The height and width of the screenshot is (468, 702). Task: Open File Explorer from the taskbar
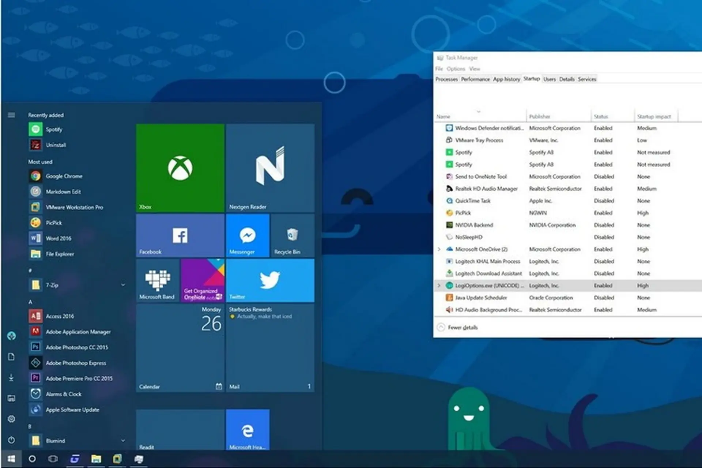point(97,458)
